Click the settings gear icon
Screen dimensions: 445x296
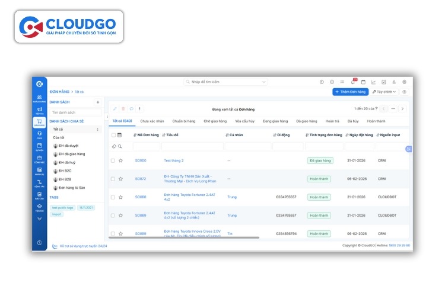coord(404,82)
